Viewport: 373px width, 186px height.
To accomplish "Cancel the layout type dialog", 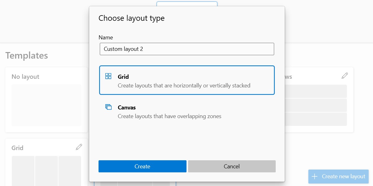I will [232, 166].
